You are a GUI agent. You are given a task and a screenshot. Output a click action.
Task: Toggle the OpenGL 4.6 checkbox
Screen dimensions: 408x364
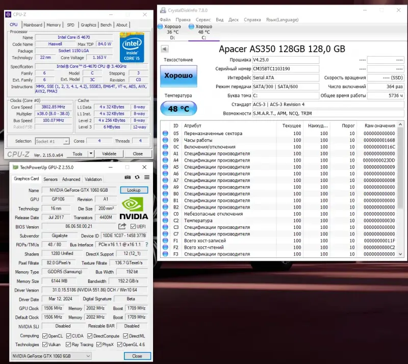[120, 345]
